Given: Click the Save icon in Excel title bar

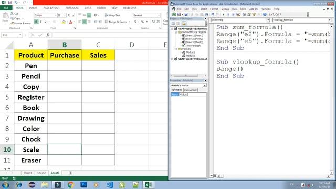Looking at the screenshot, I should point(10,2).
